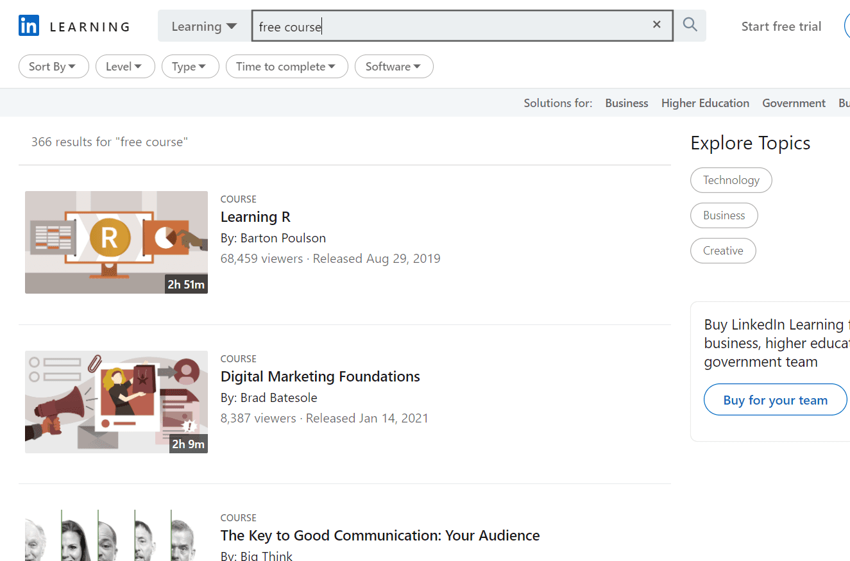Select the Creative topic chip
The image size is (850, 561).
pos(723,251)
